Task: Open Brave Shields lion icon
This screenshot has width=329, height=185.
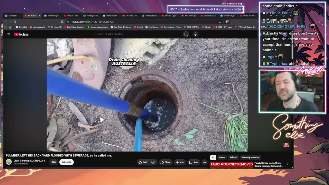Action: pos(227,22)
